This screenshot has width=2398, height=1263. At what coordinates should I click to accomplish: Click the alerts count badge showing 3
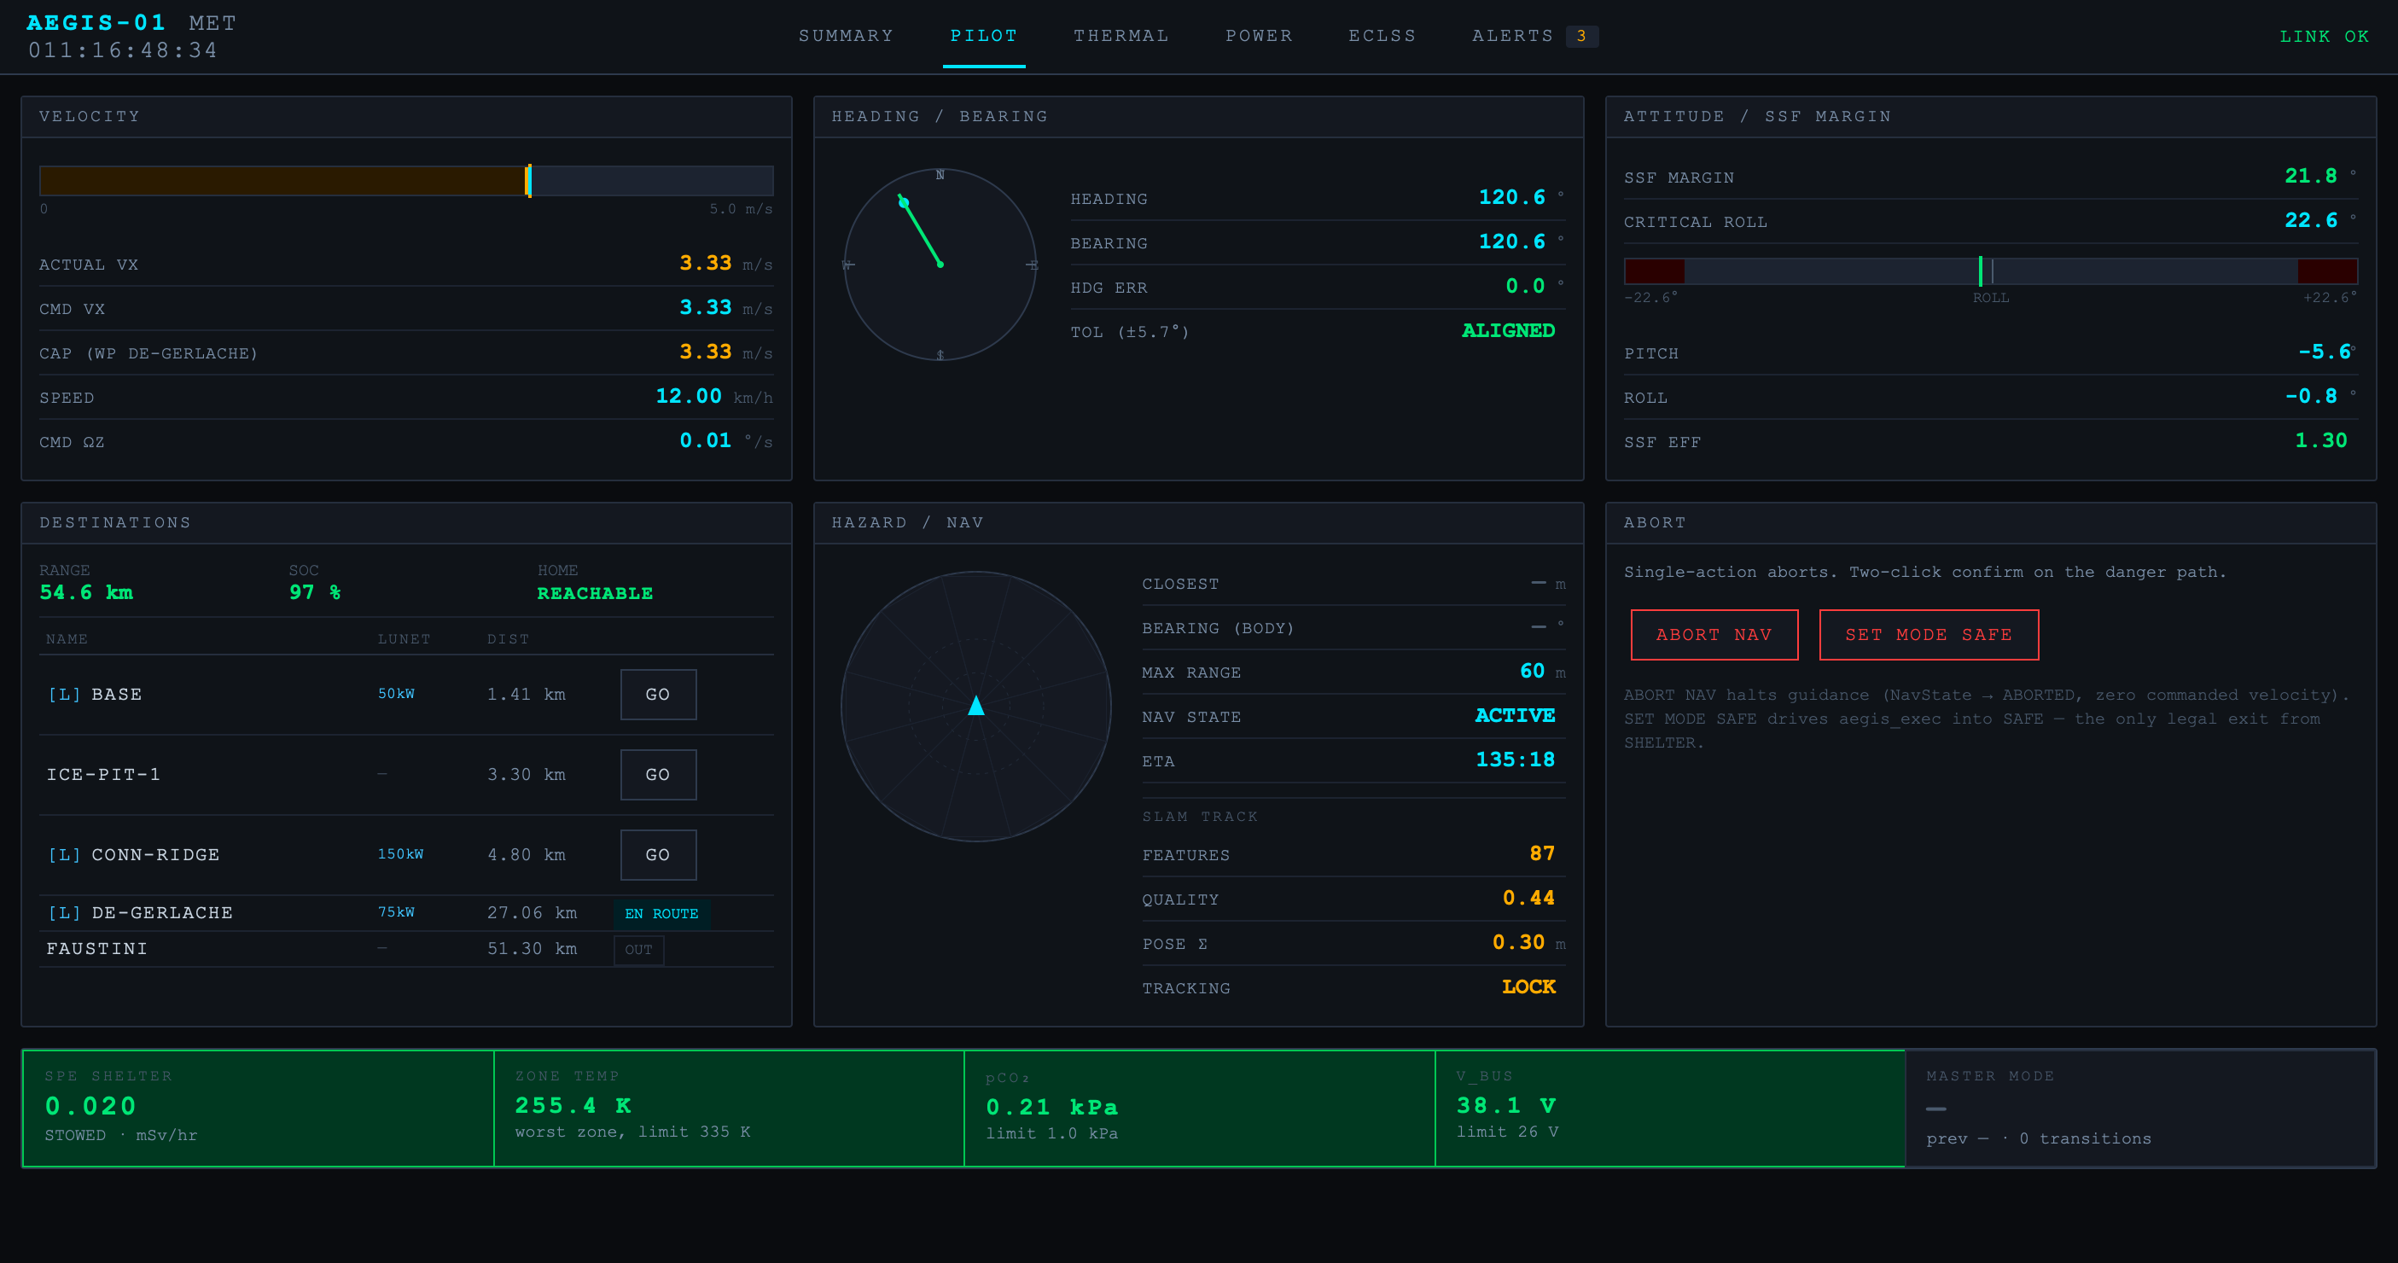pos(1580,37)
